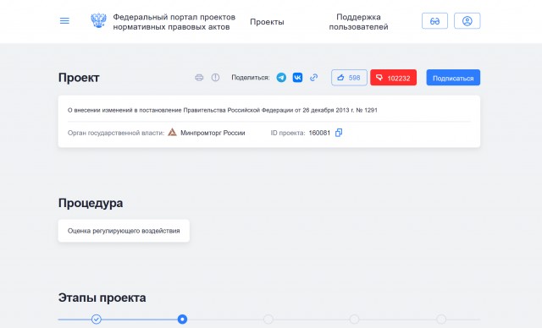
Task: Select the current active second stage marker
Action: coord(183,320)
